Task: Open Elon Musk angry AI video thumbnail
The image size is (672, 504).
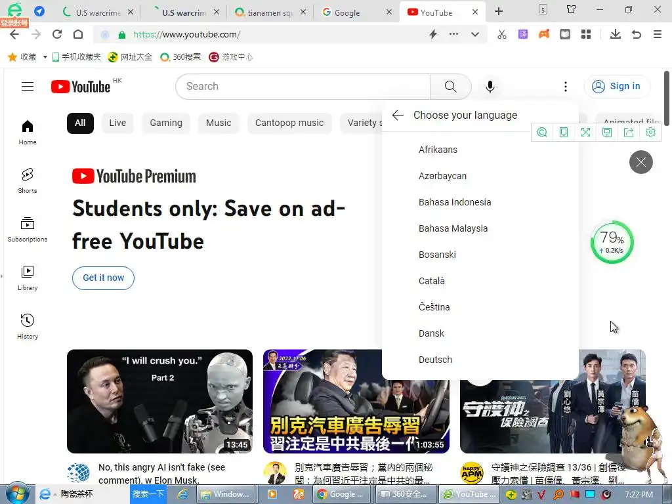Action: point(160,401)
